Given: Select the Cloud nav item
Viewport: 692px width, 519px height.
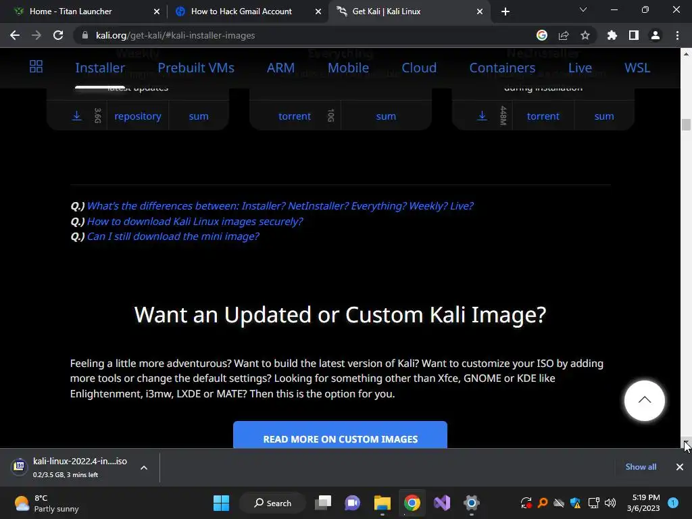Looking at the screenshot, I should (419, 68).
